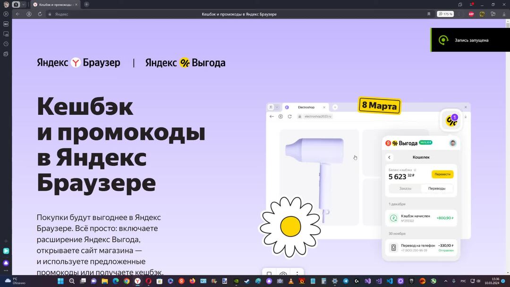The width and height of the screenshot is (510, 287).
Task: Click the yellow Перевести button
Action: pos(442,174)
